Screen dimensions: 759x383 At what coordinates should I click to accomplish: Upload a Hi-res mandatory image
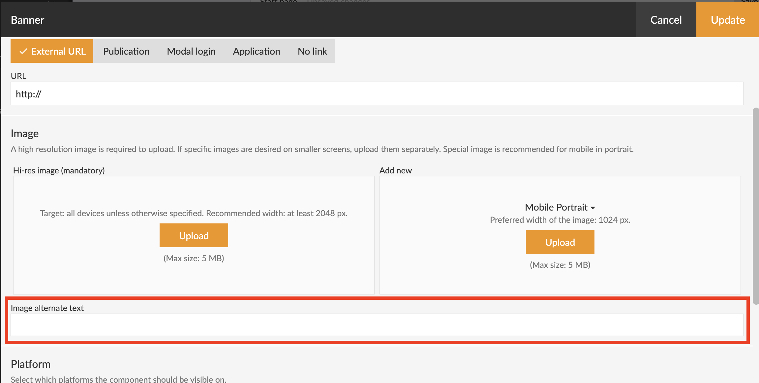[x=194, y=236]
